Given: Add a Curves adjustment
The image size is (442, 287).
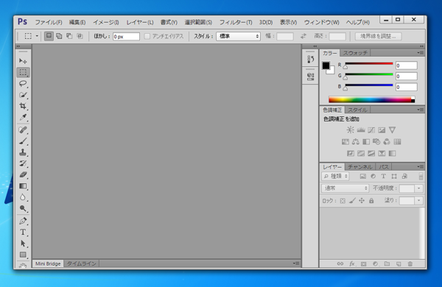Looking at the screenshot, I should coord(371,130).
